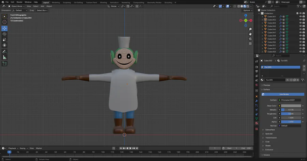This screenshot has width=307, height=161.
Task: Click the outliner Search field
Action: [x=279, y=6]
